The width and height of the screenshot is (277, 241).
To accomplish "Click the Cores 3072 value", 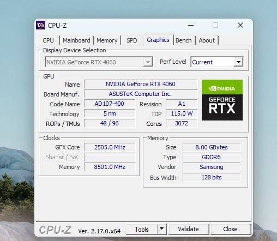I will pos(182,123).
